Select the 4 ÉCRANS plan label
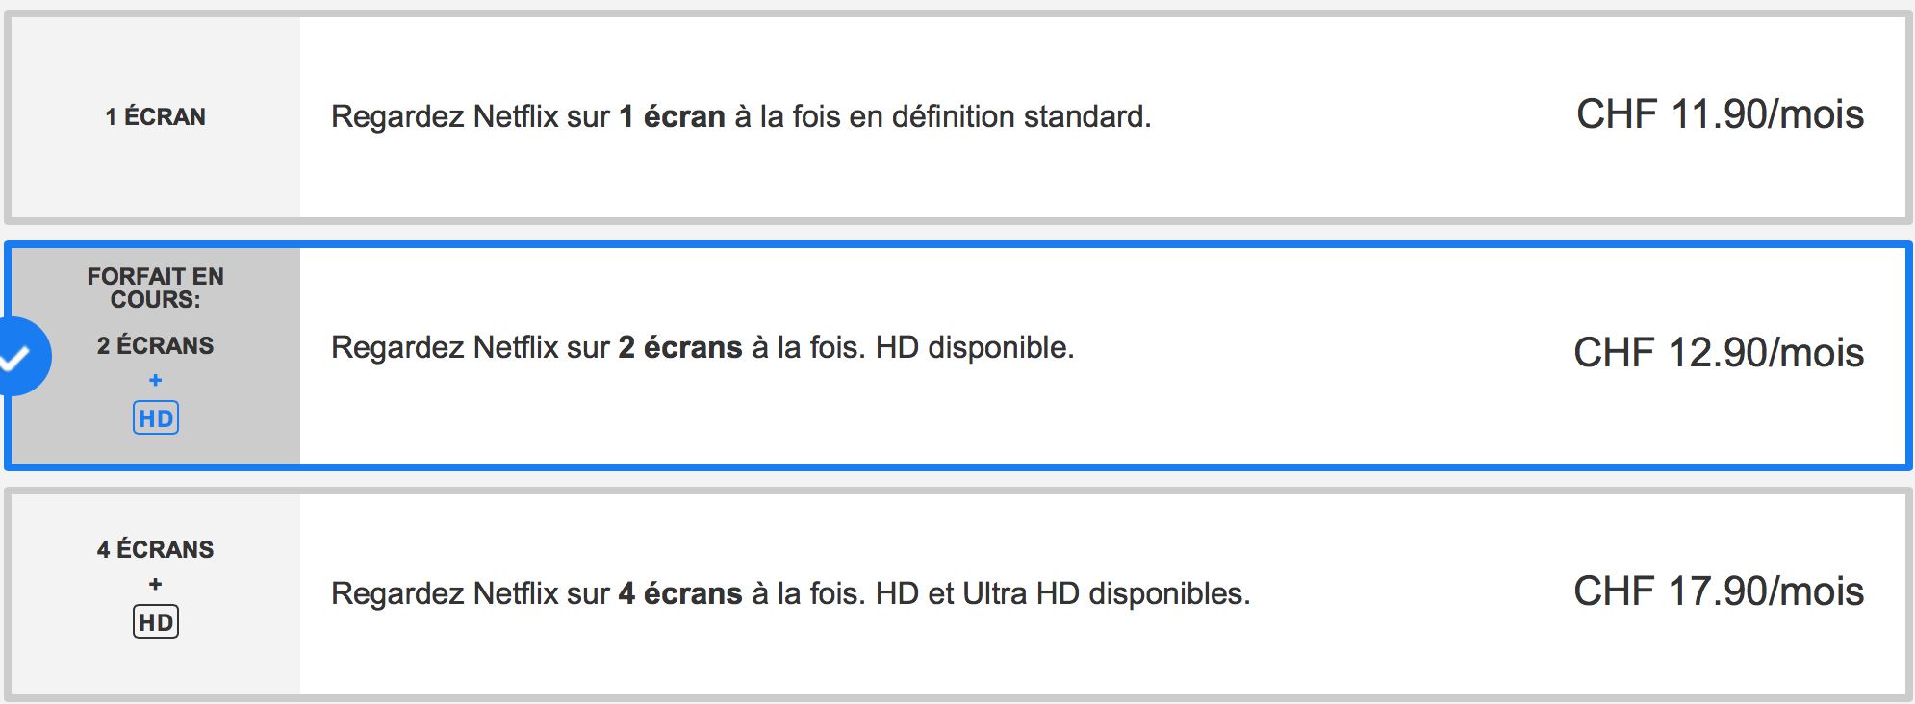The height and width of the screenshot is (704, 1915). tap(156, 550)
